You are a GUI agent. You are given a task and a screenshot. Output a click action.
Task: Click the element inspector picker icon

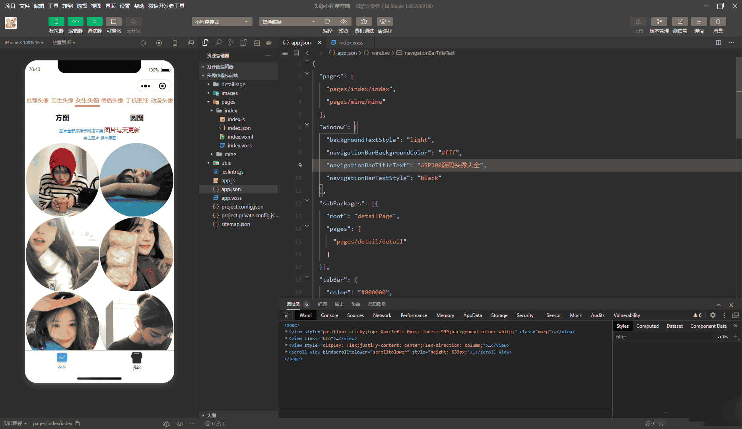pyautogui.click(x=285, y=315)
